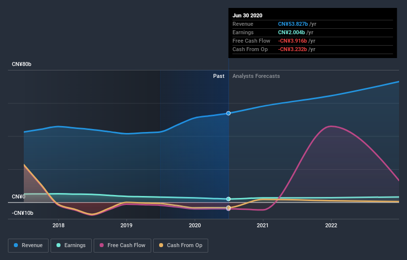Click the 2022 x-axis label
The height and width of the screenshot is (260, 407).
click(331, 225)
